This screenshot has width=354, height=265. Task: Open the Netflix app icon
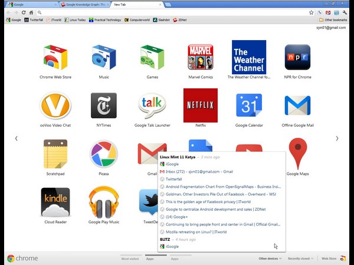pos(200,105)
